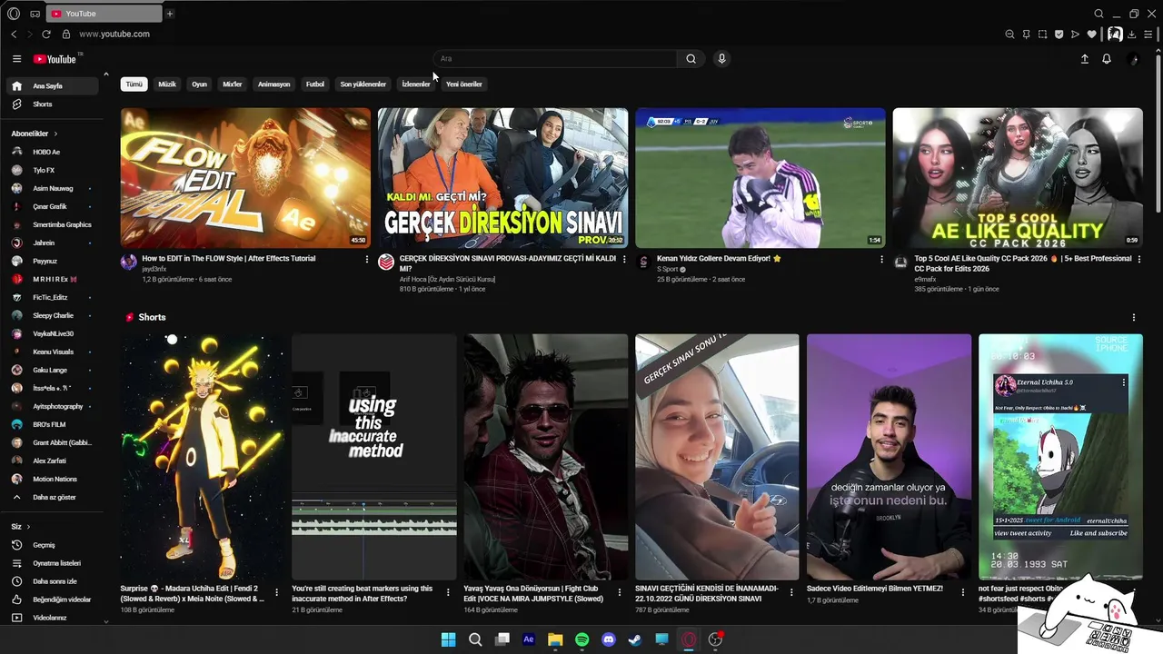Image resolution: width=1163 pixels, height=654 pixels.
Task: Open Discord from the taskbar
Action: tap(609, 639)
